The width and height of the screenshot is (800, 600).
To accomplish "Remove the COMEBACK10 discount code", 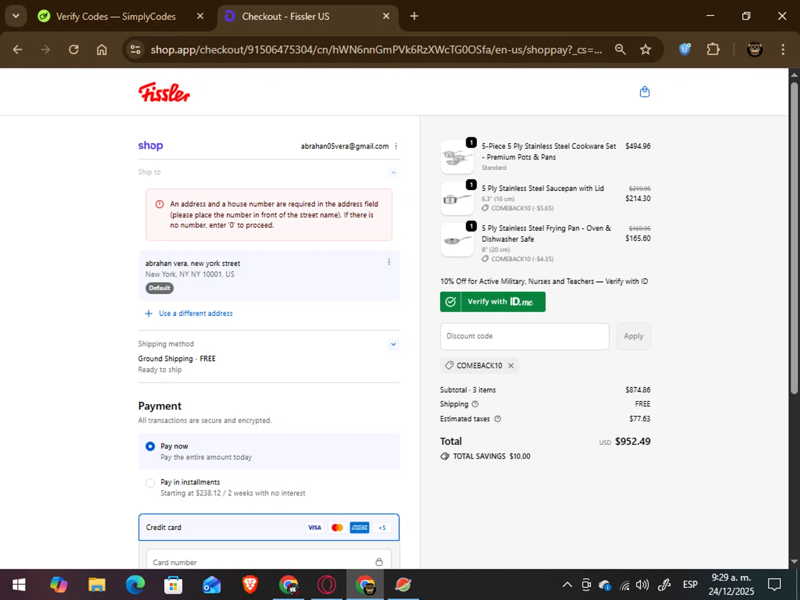I will [x=511, y=365].
